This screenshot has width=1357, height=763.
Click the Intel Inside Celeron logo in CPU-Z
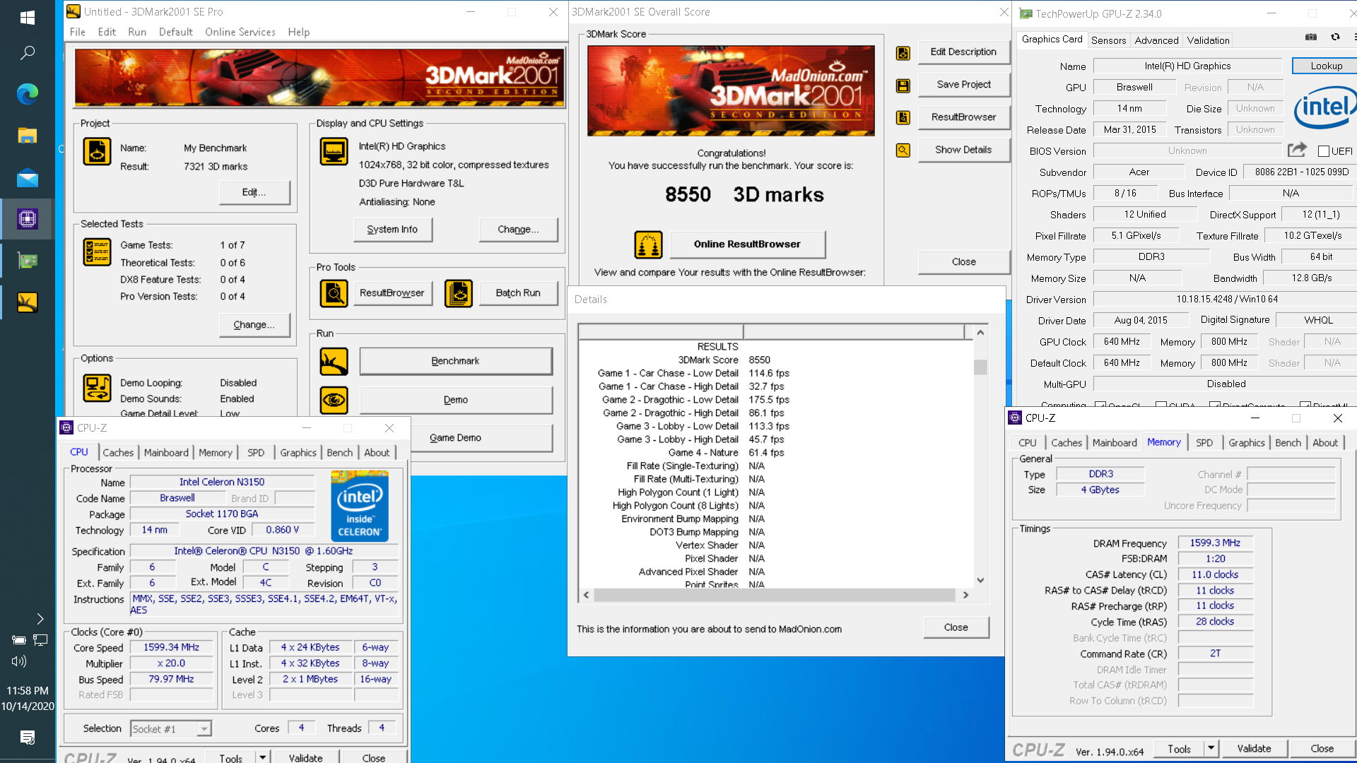[x=359, y=507]
